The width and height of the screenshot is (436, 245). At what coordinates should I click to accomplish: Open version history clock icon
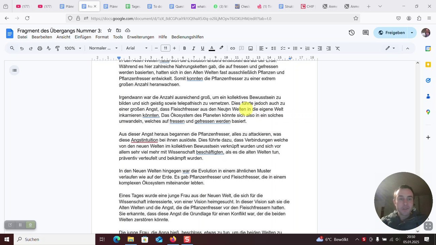[x=352, y=33]
